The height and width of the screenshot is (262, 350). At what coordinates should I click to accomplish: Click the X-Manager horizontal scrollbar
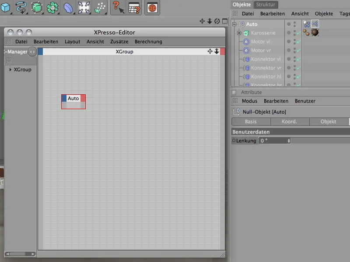point(20,254)
